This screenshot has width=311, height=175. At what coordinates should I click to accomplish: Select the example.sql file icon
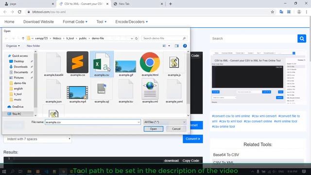click(x=102, y=89)
